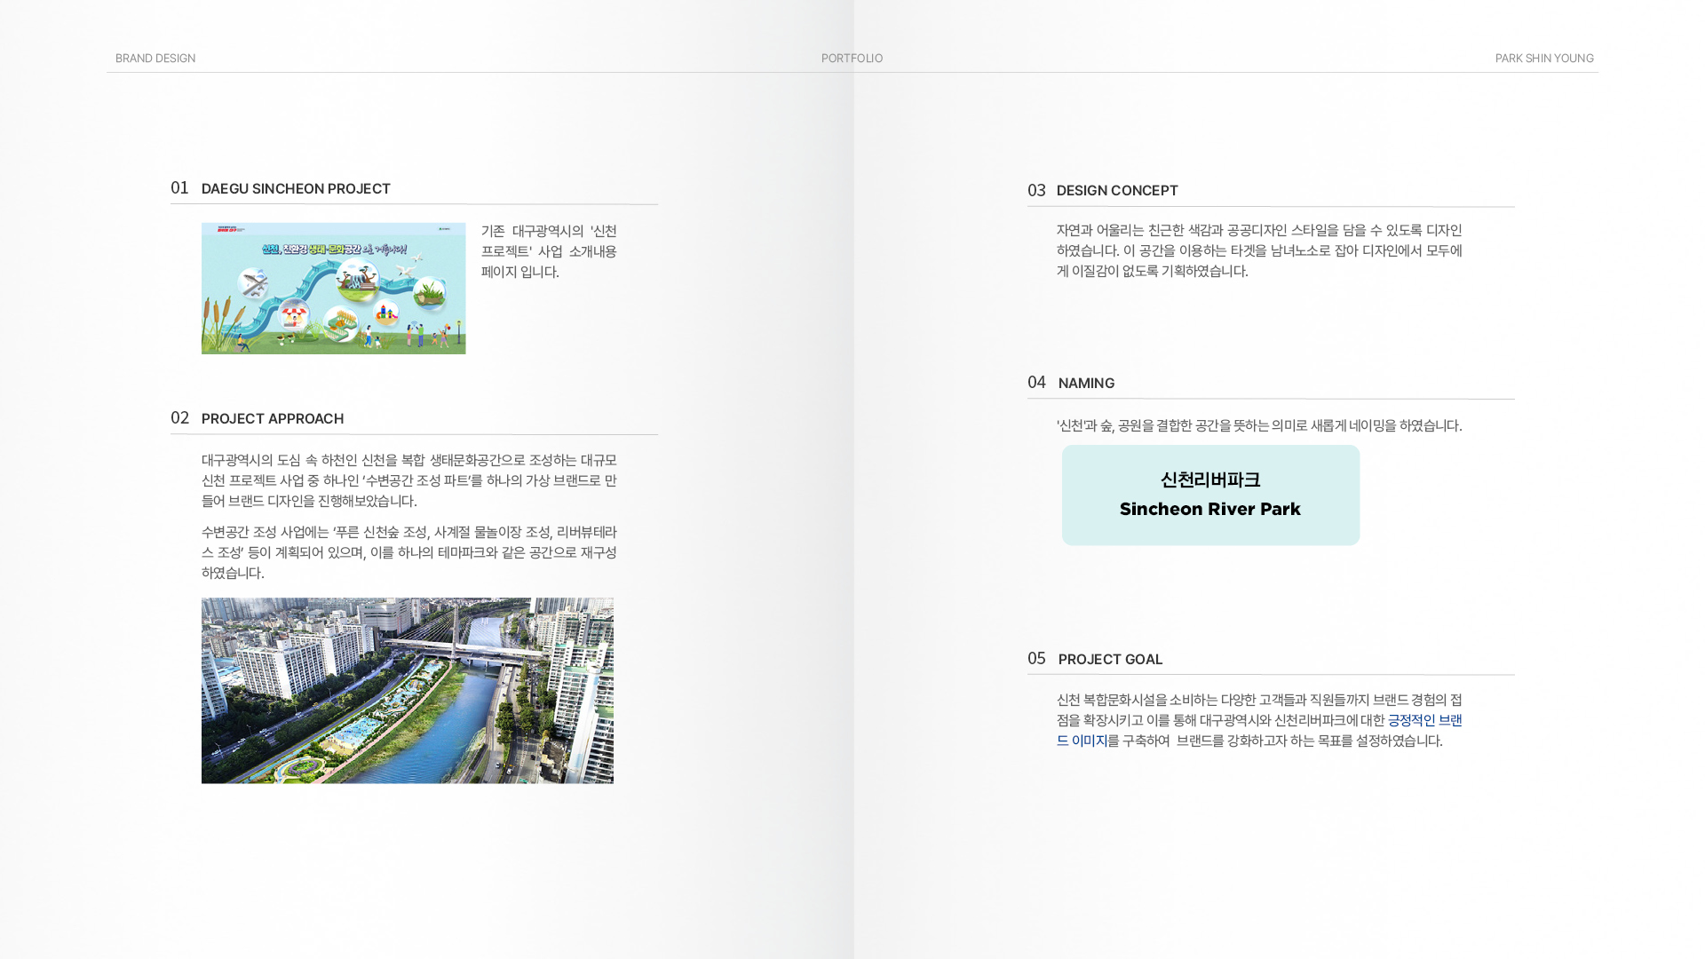Click the sentence starting '신천과 숲, 공원을'
Image resolution: width=1705 pixels, height=959 pixels.
1259,426
